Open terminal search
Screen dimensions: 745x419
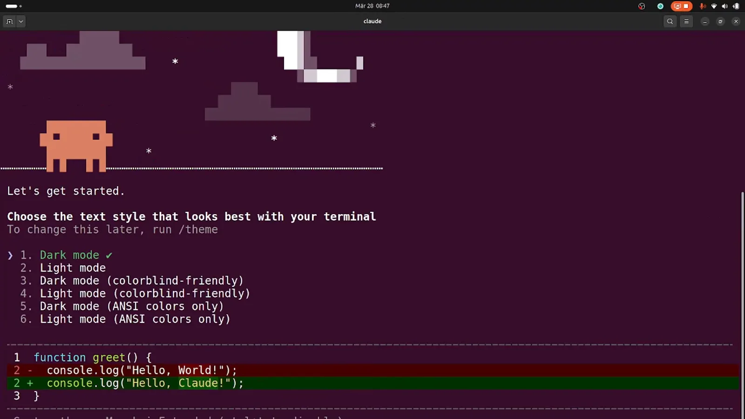click(x=670, y=21)
